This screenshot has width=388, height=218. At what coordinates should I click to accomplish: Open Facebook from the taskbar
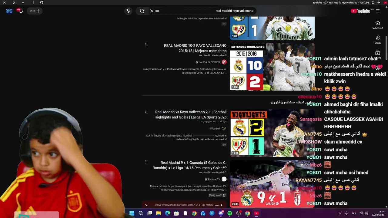[x=212, y=213]
